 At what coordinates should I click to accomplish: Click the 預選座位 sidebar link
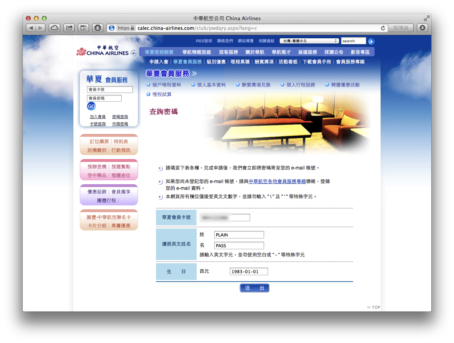(121, 175)
